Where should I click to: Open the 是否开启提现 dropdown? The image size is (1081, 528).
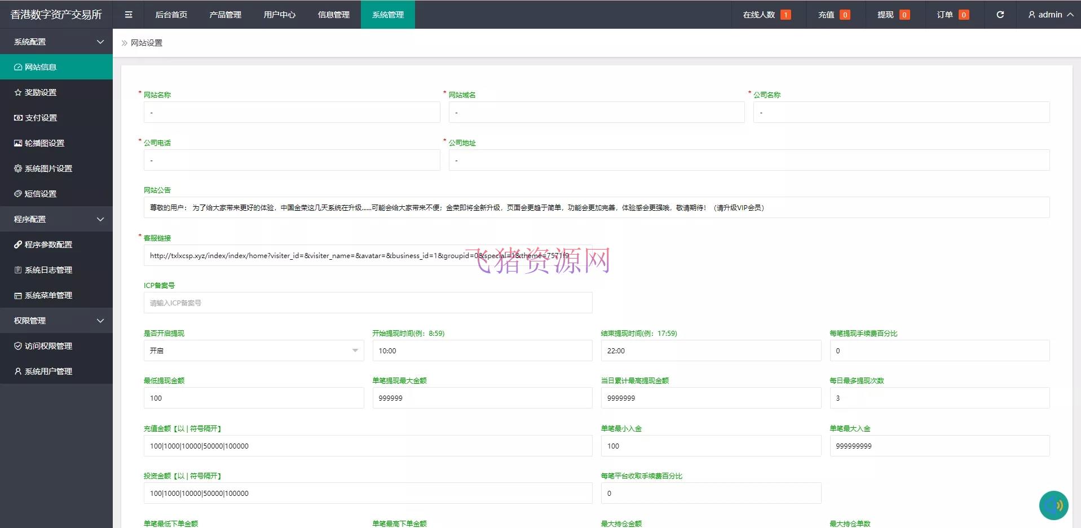point(253,350)
